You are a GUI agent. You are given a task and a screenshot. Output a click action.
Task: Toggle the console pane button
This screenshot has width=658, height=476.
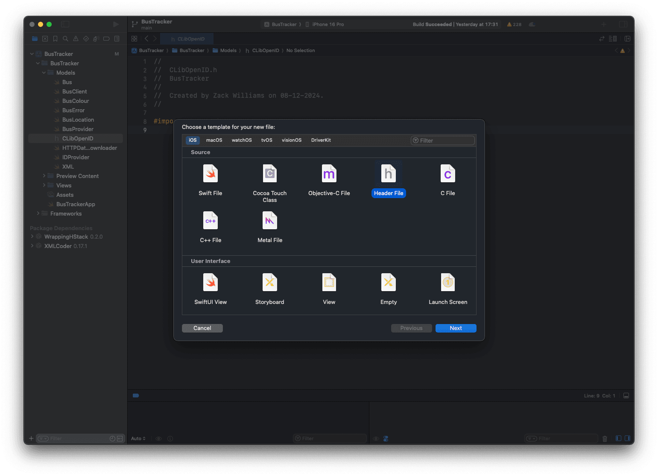point(627,438)
